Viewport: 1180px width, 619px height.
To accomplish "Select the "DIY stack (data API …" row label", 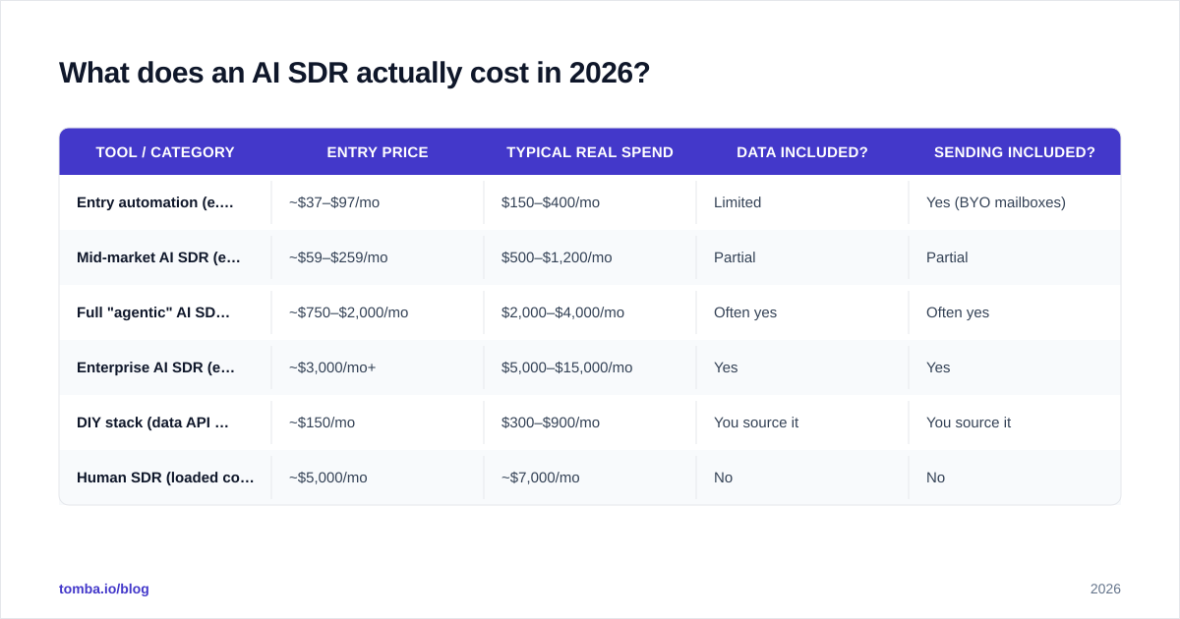I will pyautogui.click(x=152, y=422).
